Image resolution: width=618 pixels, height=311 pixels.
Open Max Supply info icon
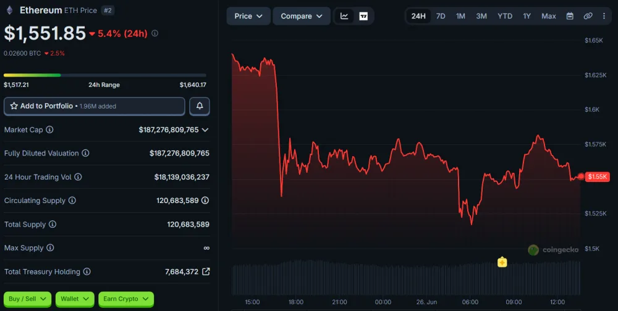pos(50,247)
